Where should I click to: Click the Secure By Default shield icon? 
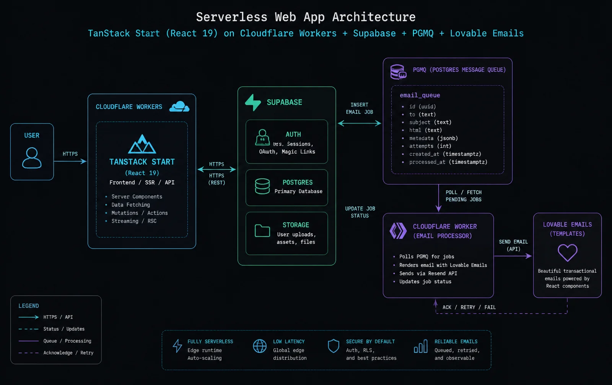334,346
